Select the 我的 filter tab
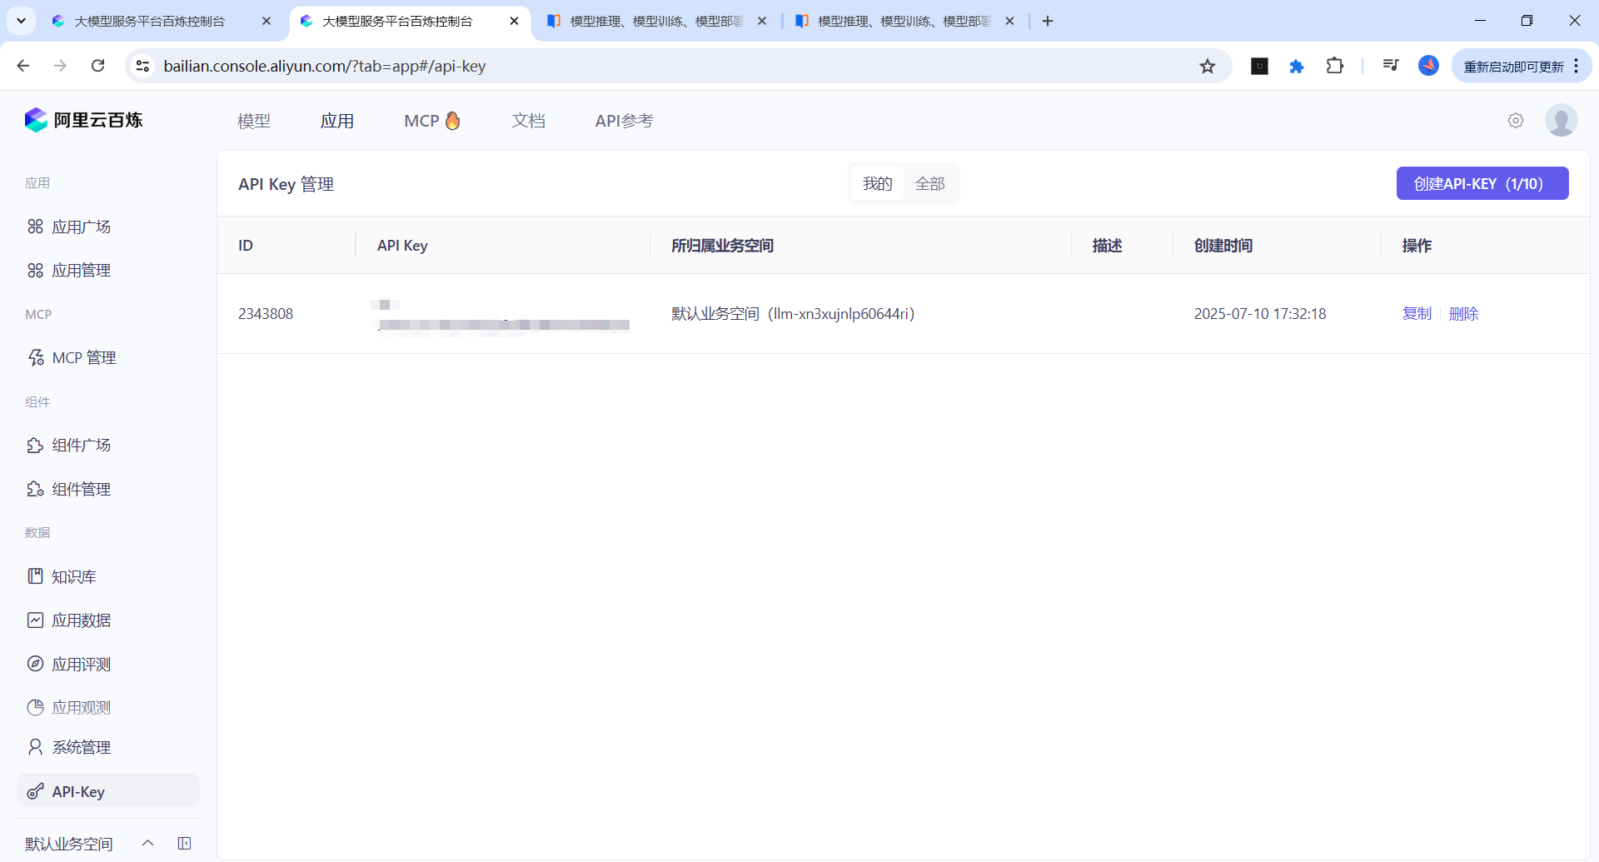 point(878,183)
